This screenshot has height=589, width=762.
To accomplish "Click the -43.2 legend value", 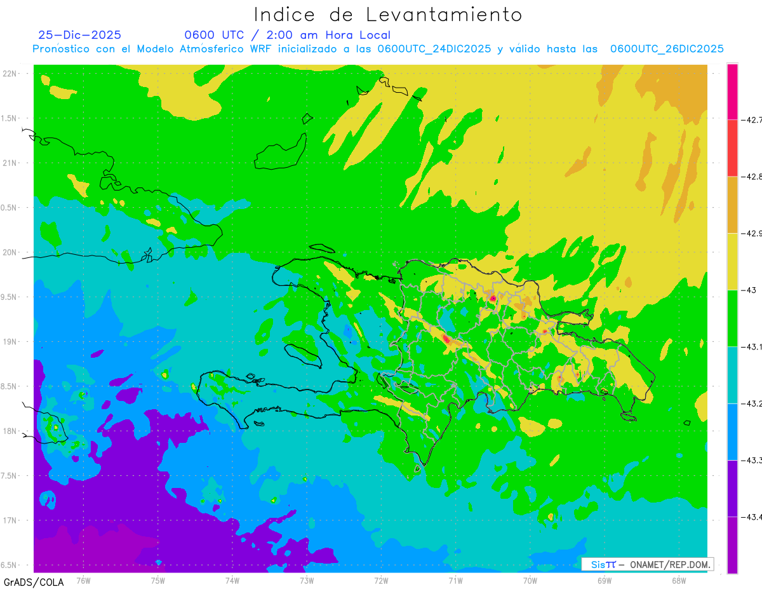I will (x=751, y=403).
